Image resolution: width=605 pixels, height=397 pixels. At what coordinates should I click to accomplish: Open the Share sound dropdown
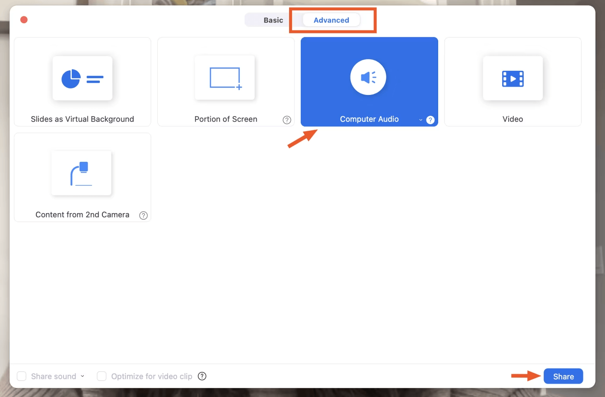tap(82, 376)
